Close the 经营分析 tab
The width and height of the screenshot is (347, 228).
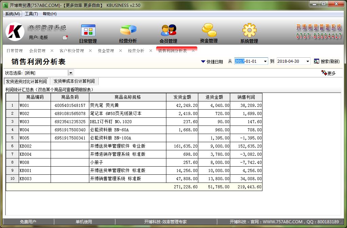click(x=150, y=51)
